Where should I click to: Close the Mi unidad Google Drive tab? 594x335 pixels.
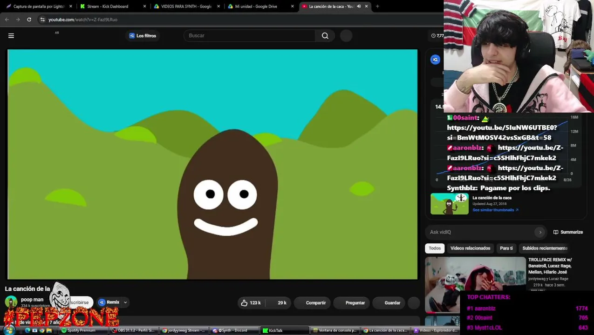[x=293, y=7]
